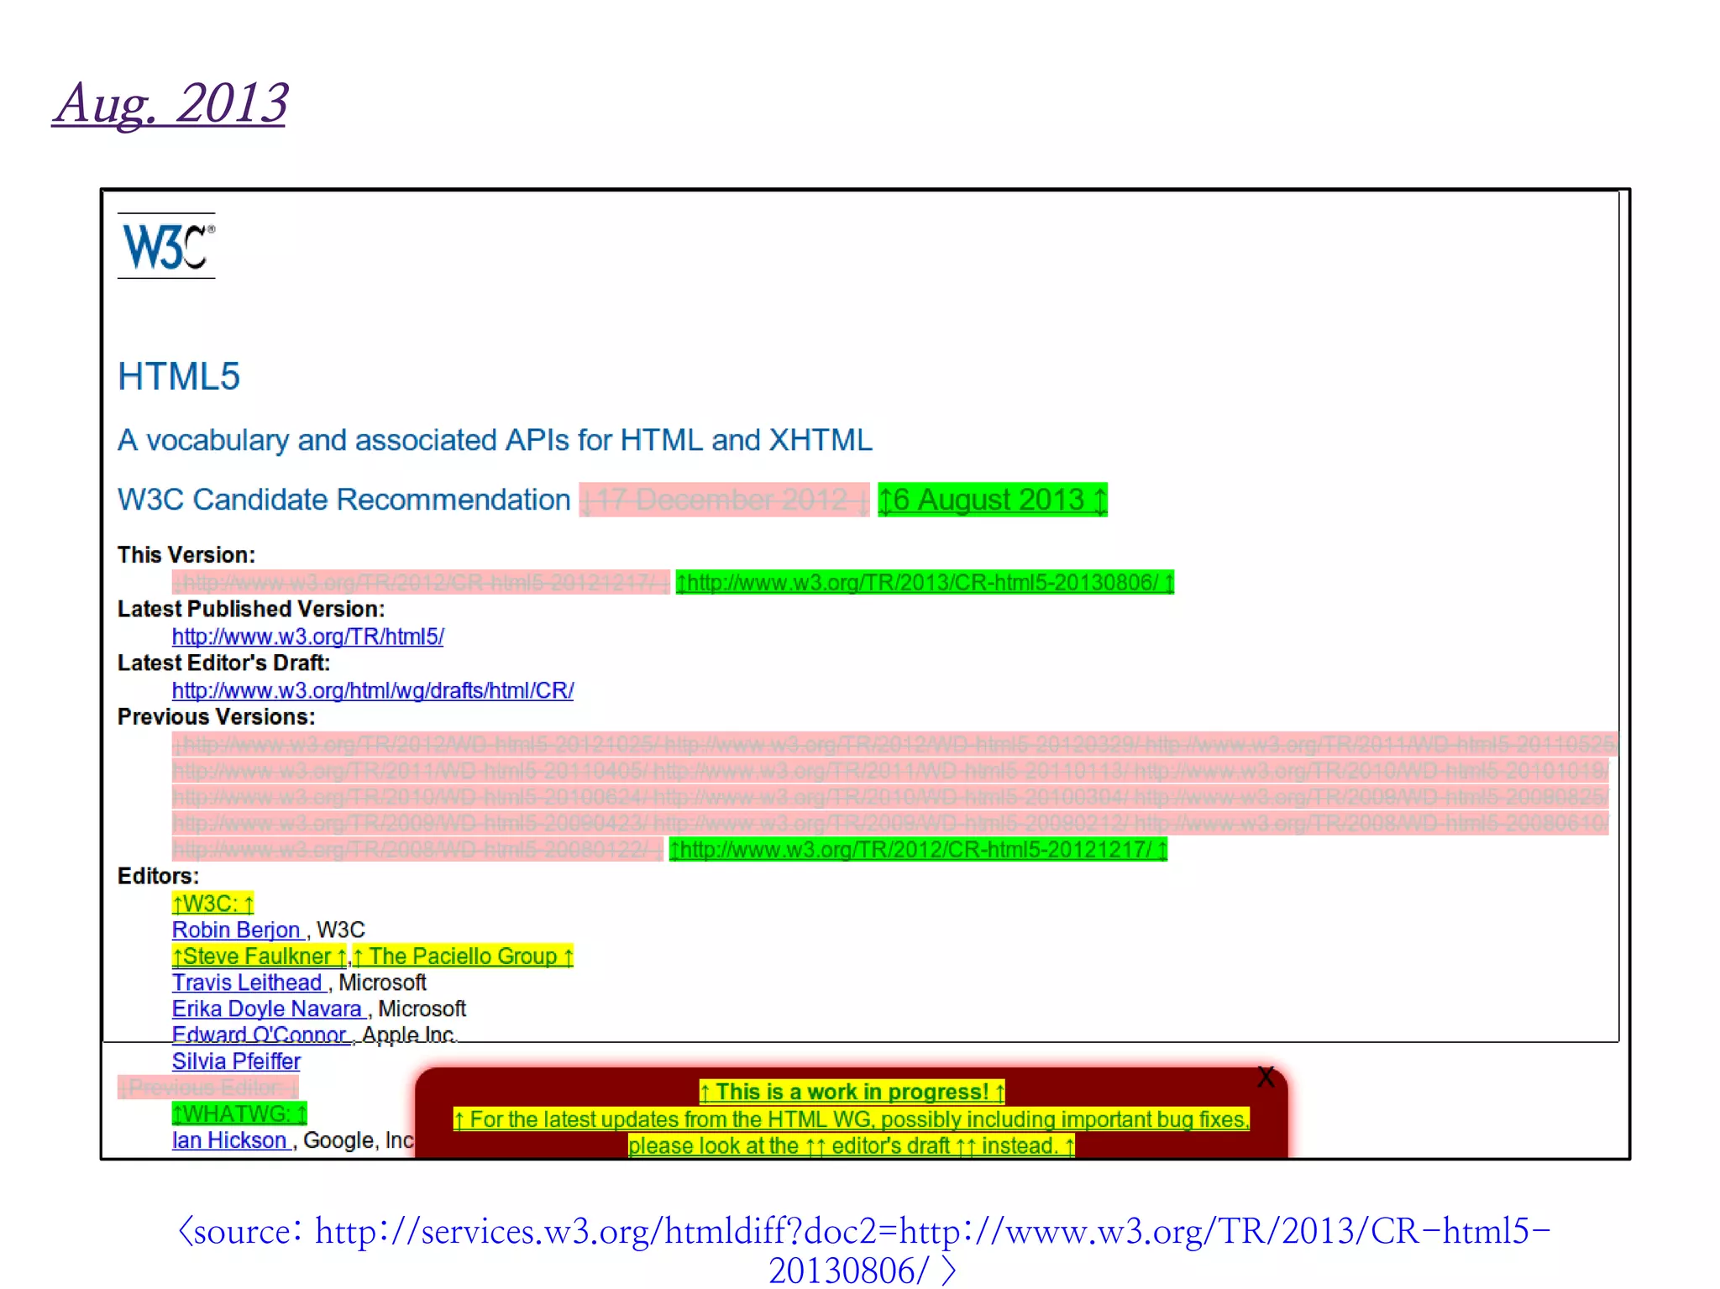Image resolution: width=1720 pixels, height=1289 pixels.
Task: Click the inserted WHATWG: label
Action: pos(239,1113)
